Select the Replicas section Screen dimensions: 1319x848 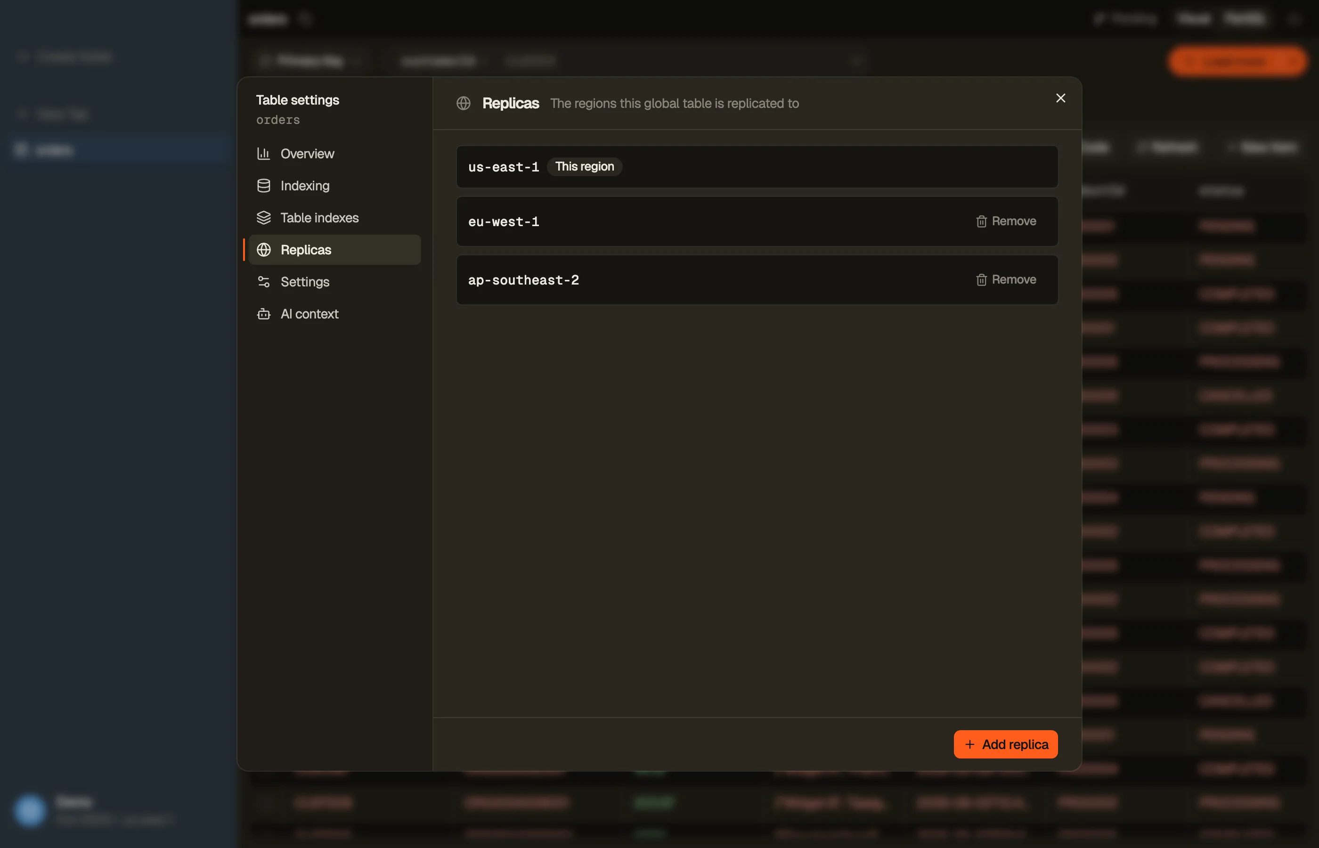pyautogui.click(x=335, y=249)
